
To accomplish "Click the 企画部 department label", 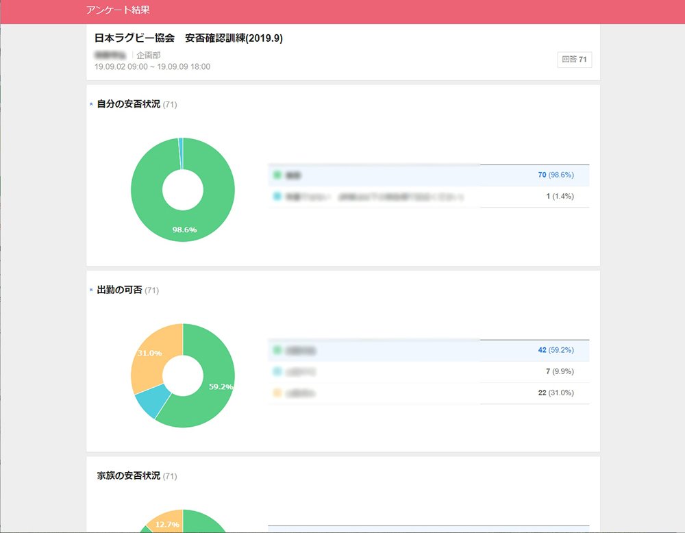I will 149,55.
